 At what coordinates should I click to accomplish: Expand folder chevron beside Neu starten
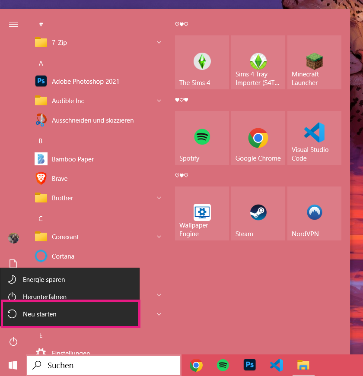pyautogui.click(x=159, y=314)
